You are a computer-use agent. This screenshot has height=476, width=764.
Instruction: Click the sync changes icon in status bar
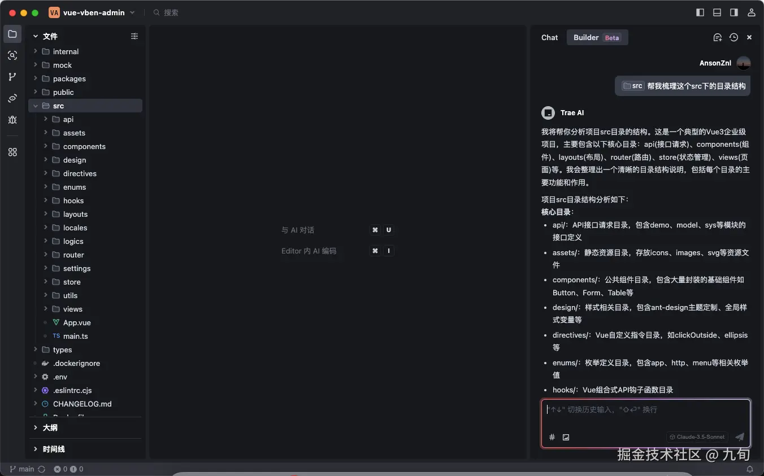[x=41, y=469]
